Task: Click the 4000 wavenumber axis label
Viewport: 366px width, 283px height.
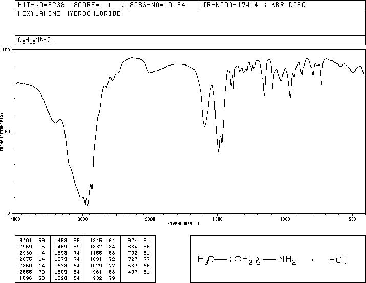Action: [15, 219]
